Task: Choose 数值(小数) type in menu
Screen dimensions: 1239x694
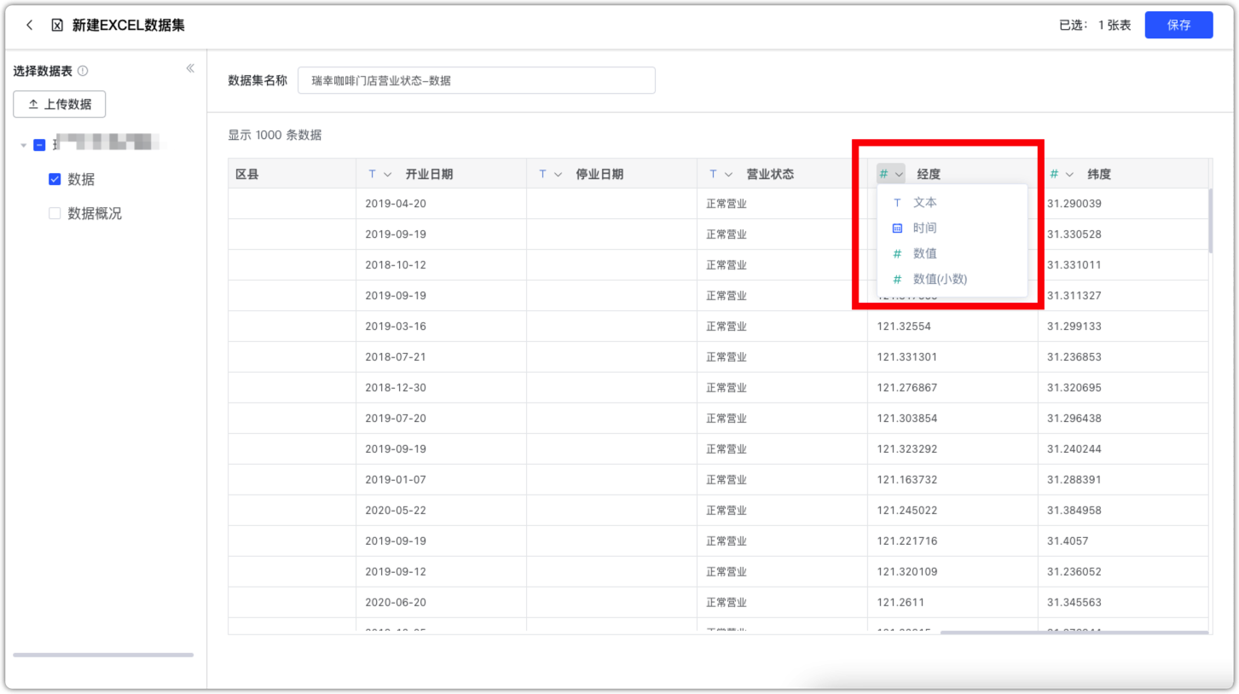Action: pyautogui.click(x=952, y=279)
